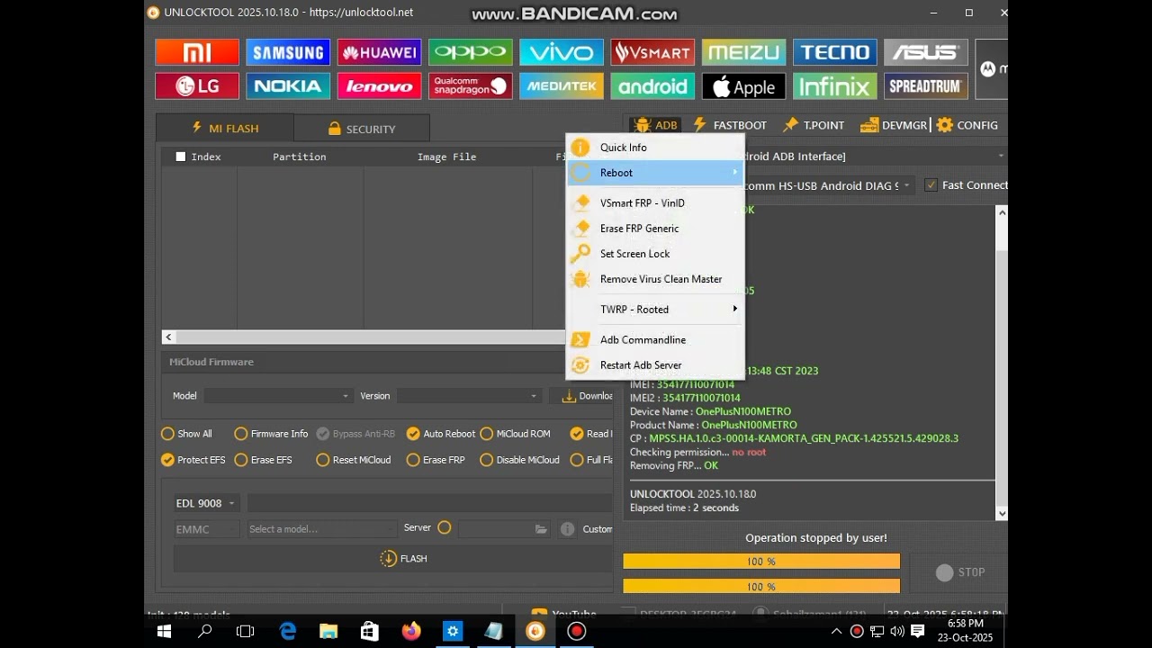This screenshot has width=1152, height=648.
Task: Select VSmart FRP - VinID
Action: pos(656,203)
